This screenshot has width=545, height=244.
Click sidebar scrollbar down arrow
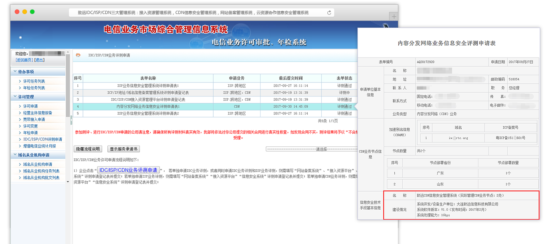point(68,182)
